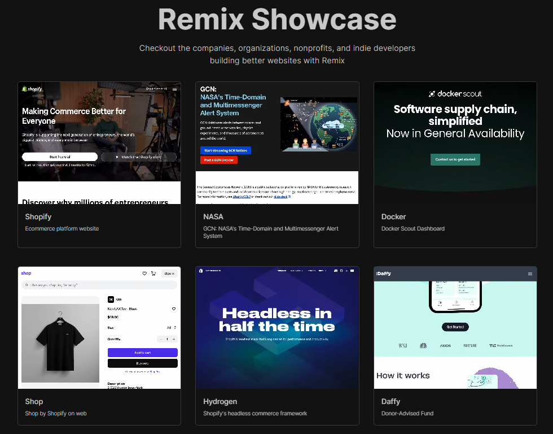
Task: Open the Hydrogen card title link
Action: click(220, 402)
